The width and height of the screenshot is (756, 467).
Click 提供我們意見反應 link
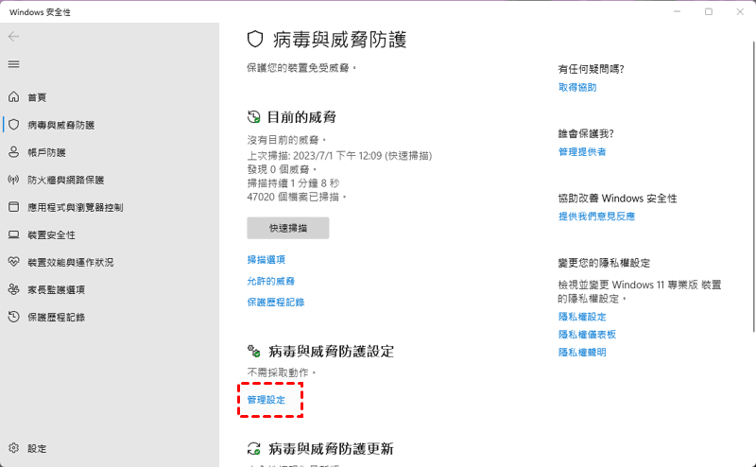point(596,216)
